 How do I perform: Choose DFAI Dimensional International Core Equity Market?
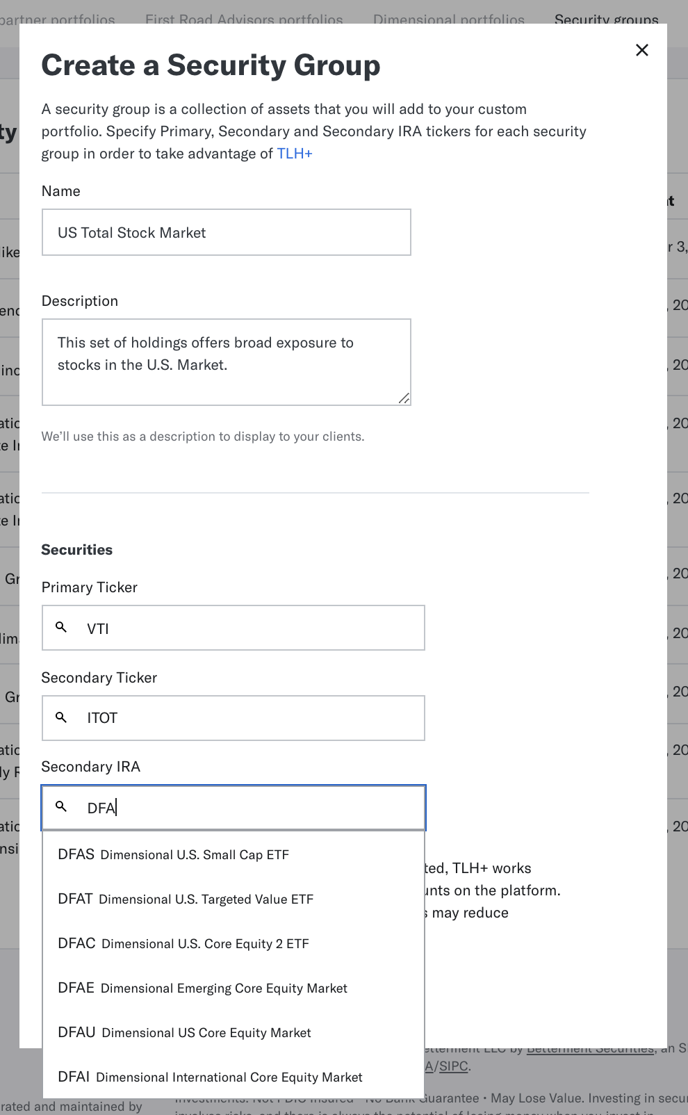point(209,1077)
